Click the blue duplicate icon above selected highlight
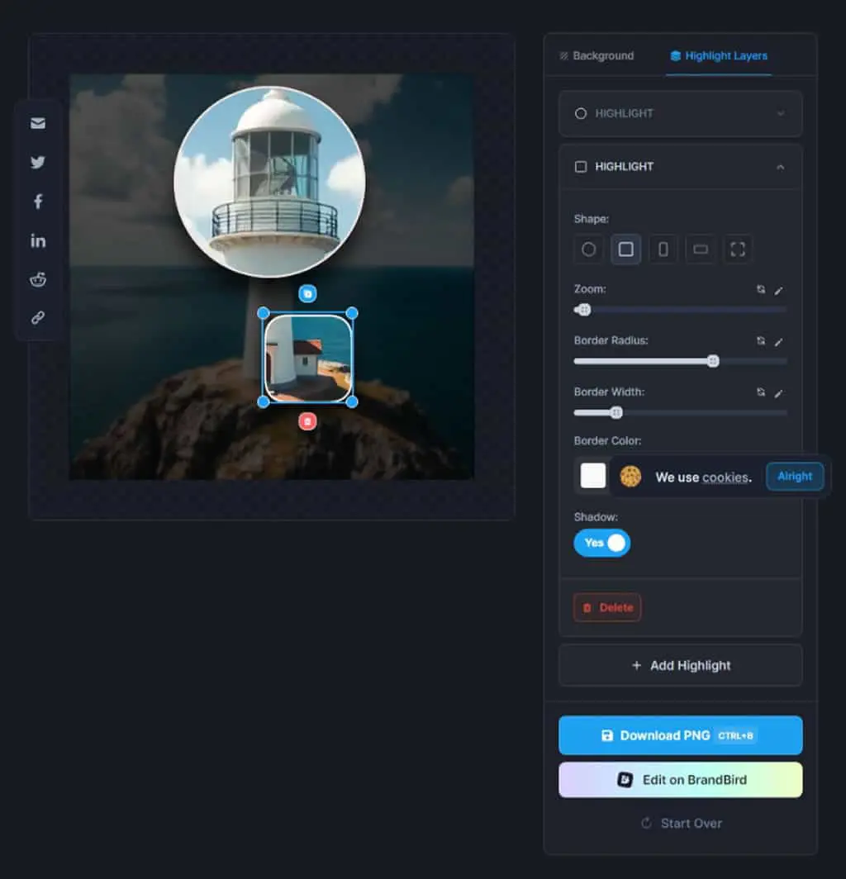This screenshot has height=879, width=846. [x=307, y=293]
